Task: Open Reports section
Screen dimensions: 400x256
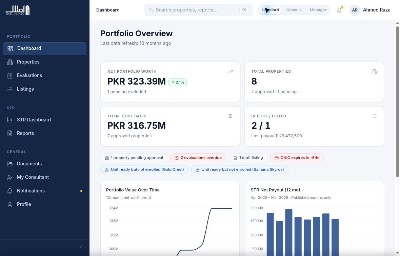Action: (45, 133)
